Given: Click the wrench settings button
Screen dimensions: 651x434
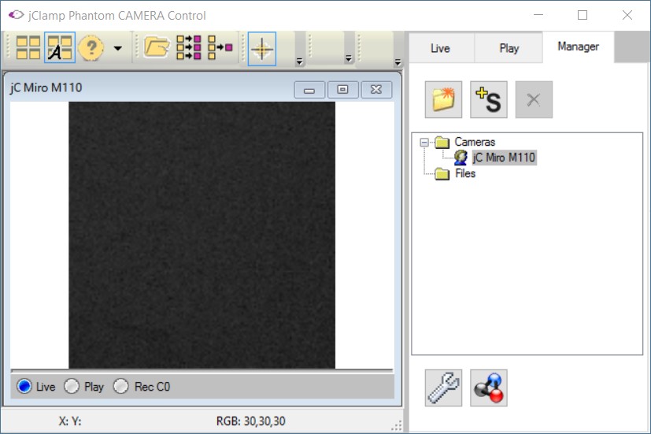Looking at the screenshot, I should coord(443,388).
